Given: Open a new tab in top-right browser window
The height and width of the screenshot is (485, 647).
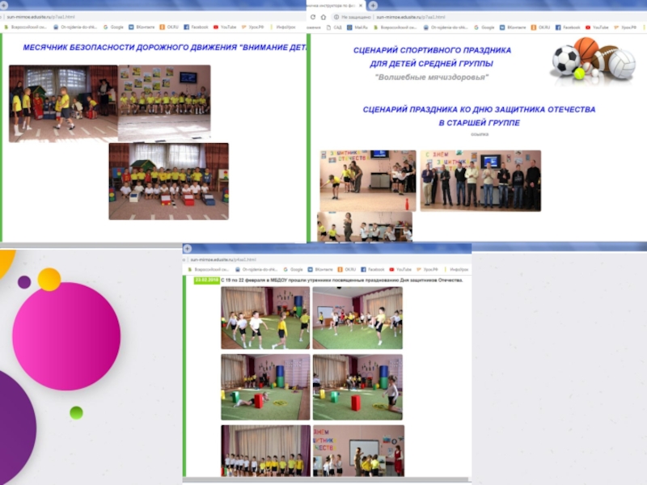Looking at the screenshot, I should point(373,6).
